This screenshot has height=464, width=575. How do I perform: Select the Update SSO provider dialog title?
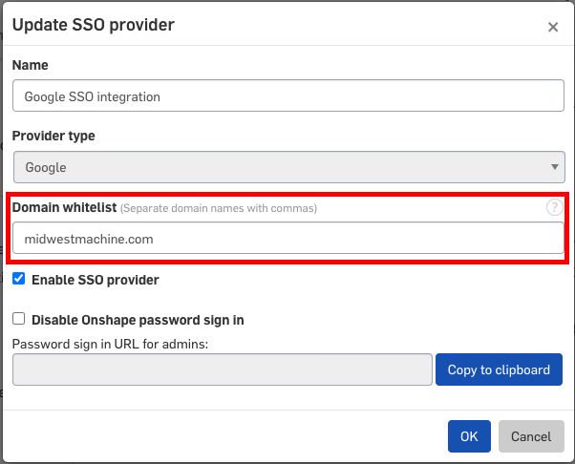pos(94,25)
